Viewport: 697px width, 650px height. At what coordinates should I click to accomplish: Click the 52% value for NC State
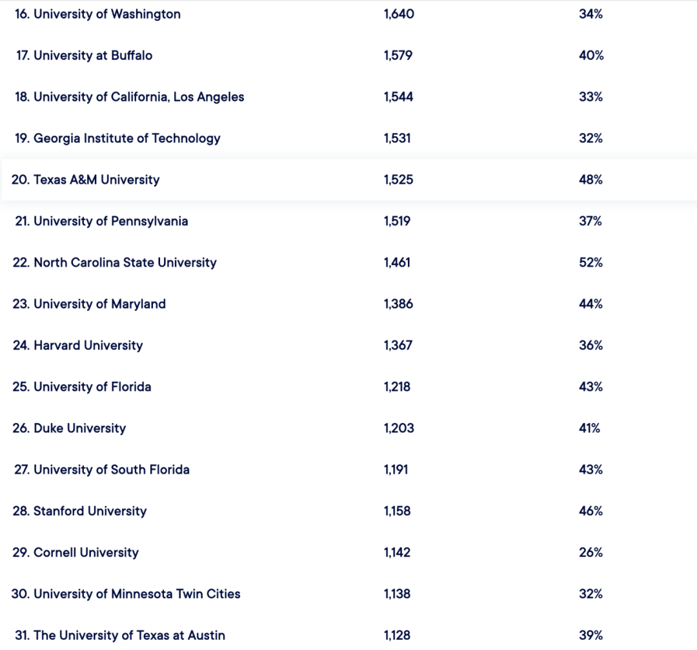pyautogui.click(x=591, y=262)
